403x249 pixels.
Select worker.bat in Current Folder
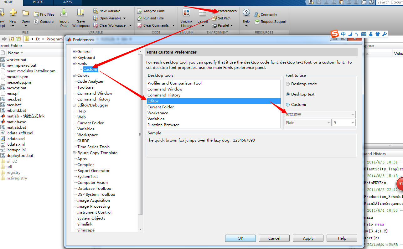(16, 60)
